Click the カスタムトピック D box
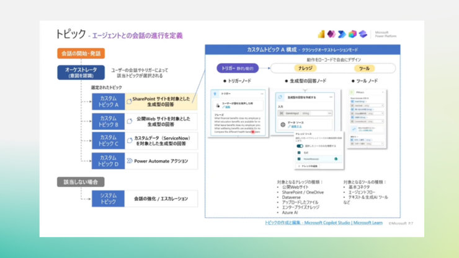This screenshot has height=258, width=459. pyautogui.click(x=109, y=161)
